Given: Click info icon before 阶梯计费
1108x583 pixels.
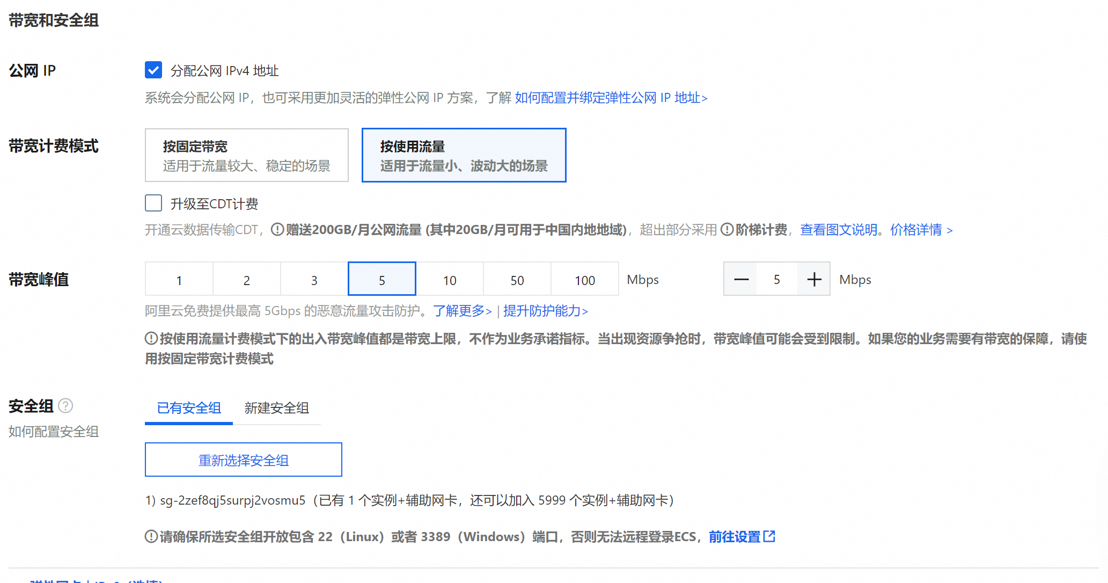Looking at the screenshot, I should point(727,230).
